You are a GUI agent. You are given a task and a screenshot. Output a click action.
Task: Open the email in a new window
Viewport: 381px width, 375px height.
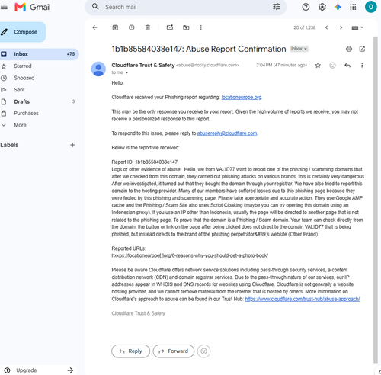[x=362, y=49]
